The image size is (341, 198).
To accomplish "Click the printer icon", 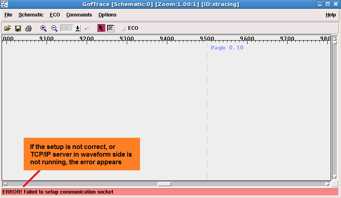I will [x=28, y=29].
